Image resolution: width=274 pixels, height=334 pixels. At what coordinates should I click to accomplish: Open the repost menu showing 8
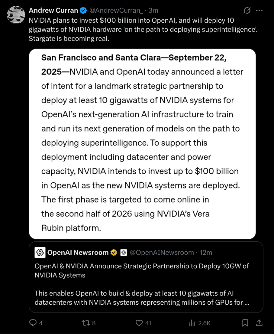click(x=86, y=323)
